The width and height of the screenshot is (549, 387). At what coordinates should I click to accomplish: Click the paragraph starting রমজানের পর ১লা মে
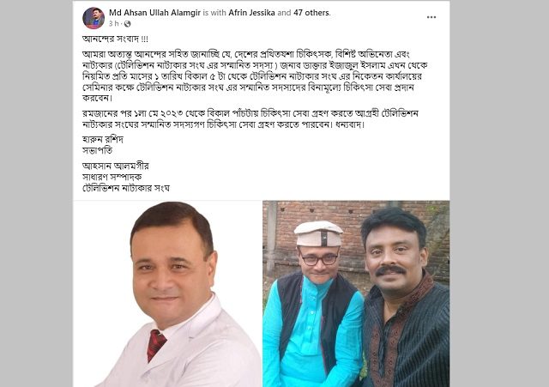250,119
